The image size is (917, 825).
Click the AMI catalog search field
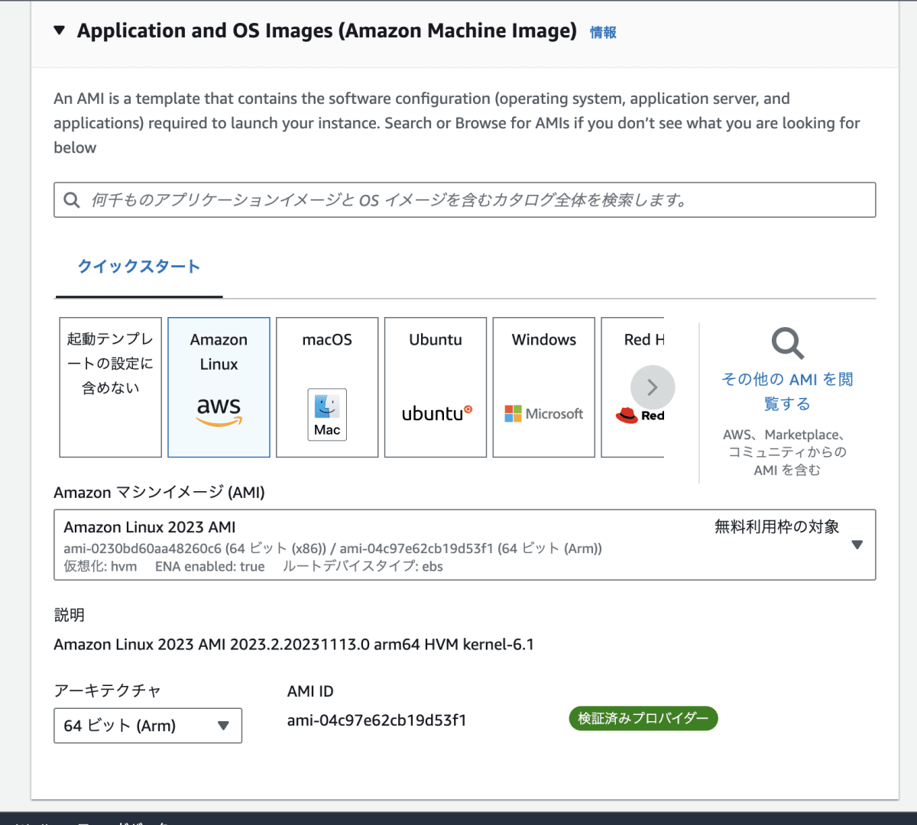[x=465, y=200]
